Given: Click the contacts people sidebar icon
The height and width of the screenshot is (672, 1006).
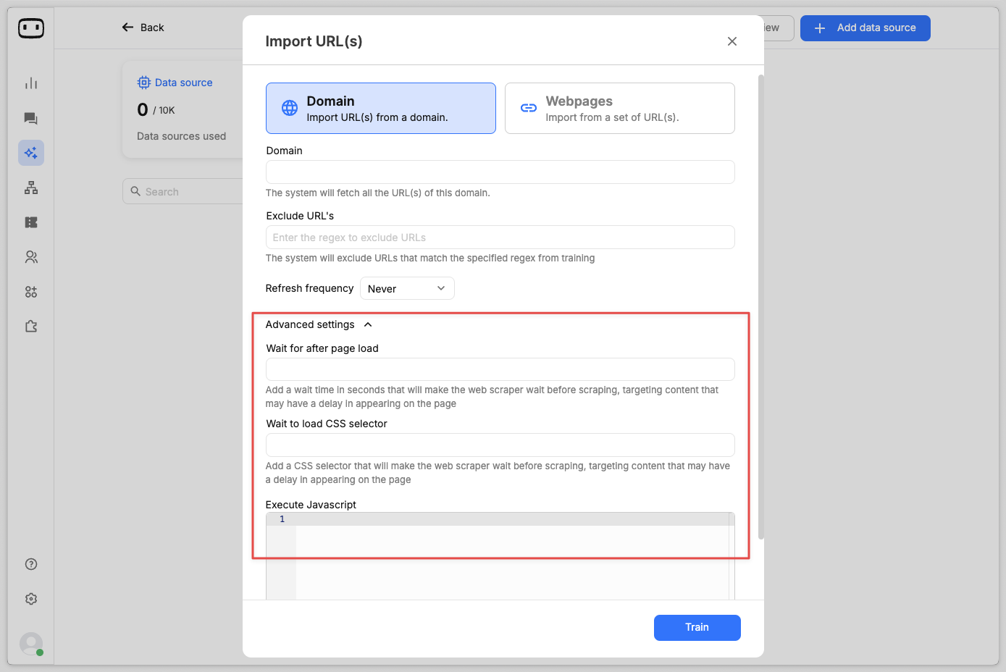Looking at the screenshot, I should click(31, 257).
